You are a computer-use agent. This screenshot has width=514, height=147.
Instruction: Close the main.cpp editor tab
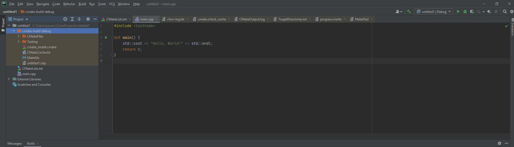(157, 19)
